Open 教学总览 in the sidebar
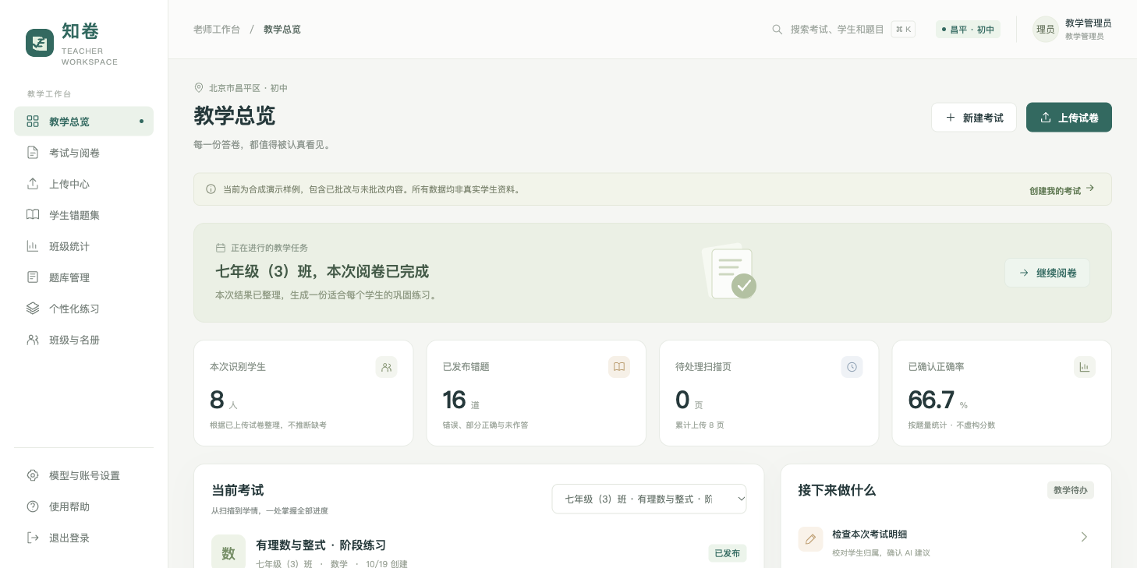The width and height of the screenshot is (1137, 568). [83, 122]
